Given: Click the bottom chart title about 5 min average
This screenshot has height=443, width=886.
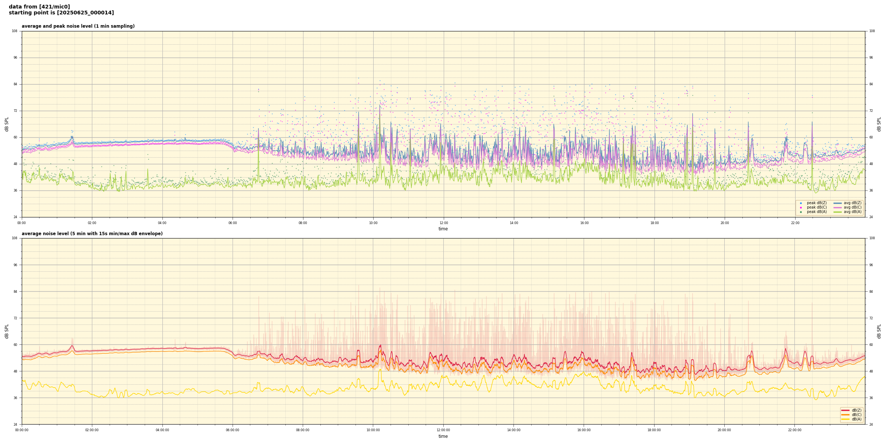Looking at the screenshot, I should coord(92,234).
